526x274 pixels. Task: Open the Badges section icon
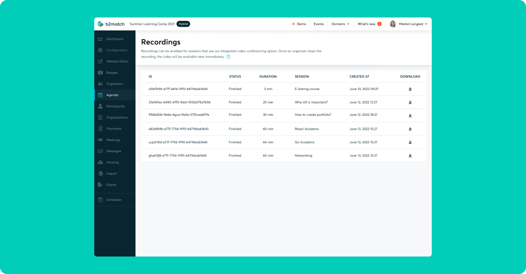click(100, 72)
